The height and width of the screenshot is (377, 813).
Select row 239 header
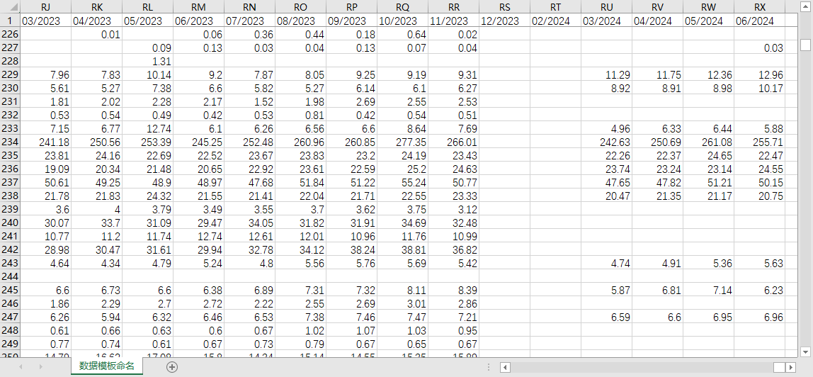(10, 210)
